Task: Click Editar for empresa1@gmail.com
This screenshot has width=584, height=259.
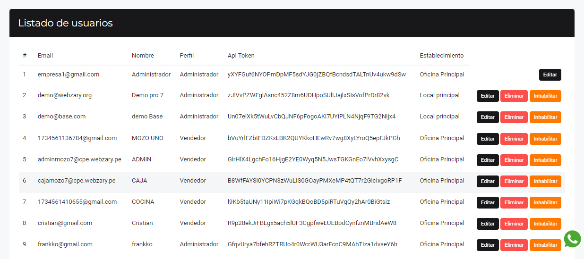Action: point(550,75)
